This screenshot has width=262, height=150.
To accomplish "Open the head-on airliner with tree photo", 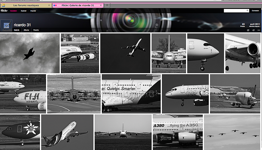I will (169, 53).
